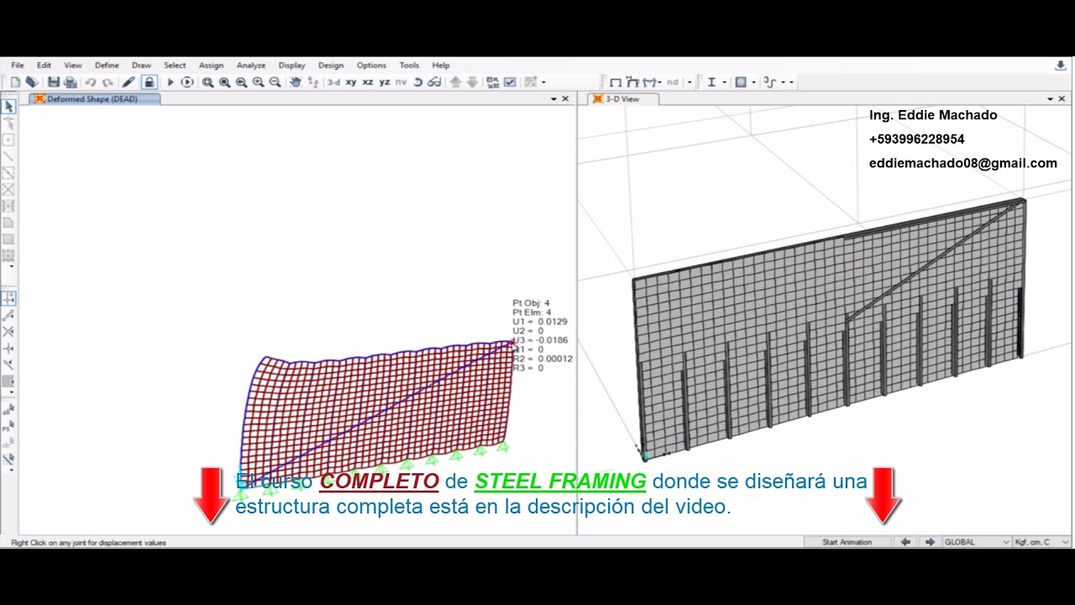Toggle the model lock padlock

(x=149, y=82)
